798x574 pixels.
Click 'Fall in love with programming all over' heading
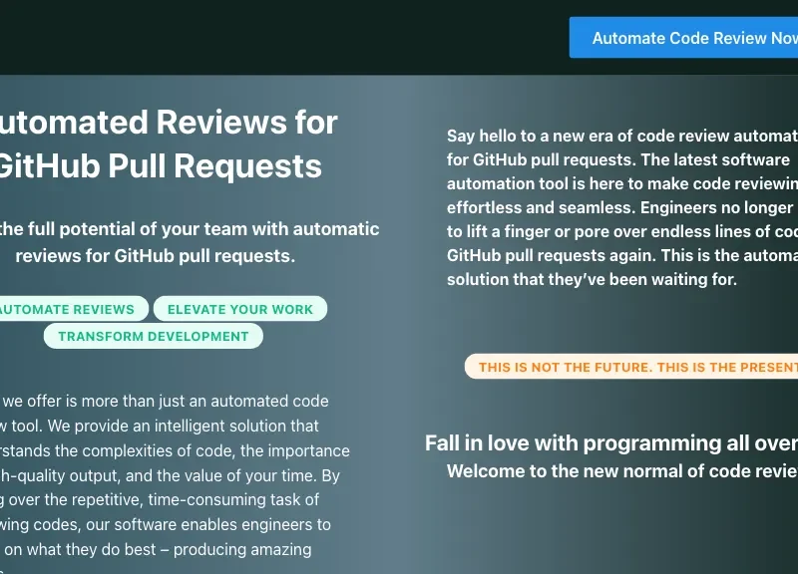coord(611,442)
